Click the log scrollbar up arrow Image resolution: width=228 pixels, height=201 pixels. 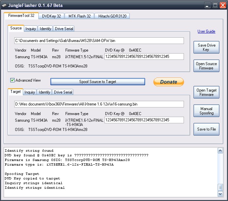point(220,151)
